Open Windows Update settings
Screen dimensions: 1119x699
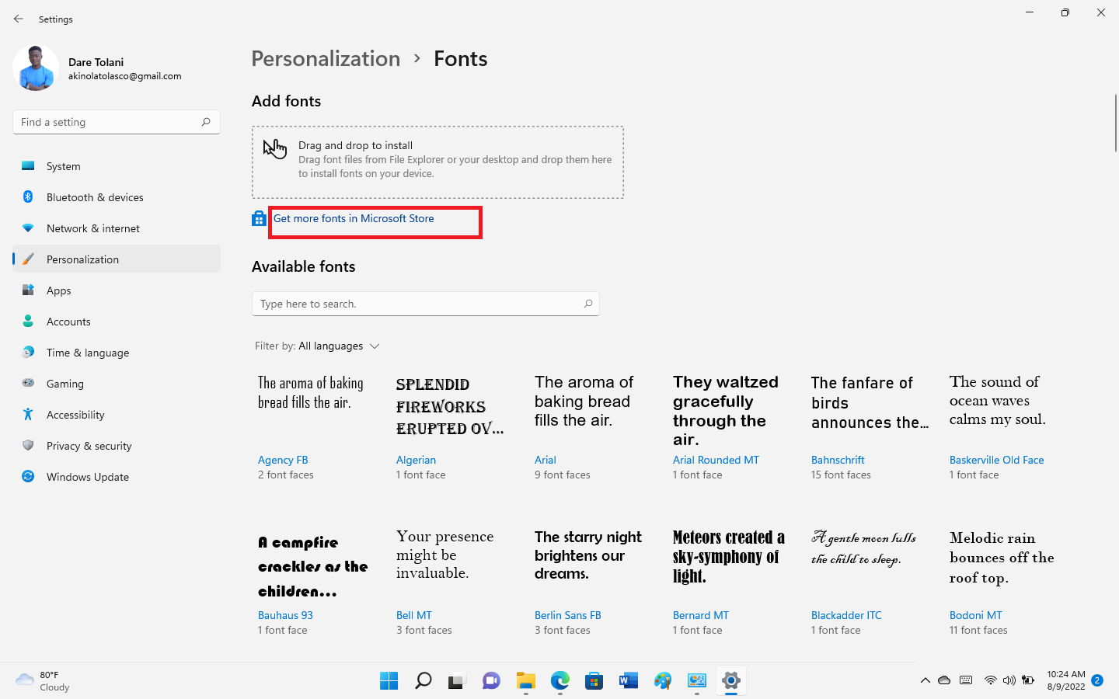(117, 477)
